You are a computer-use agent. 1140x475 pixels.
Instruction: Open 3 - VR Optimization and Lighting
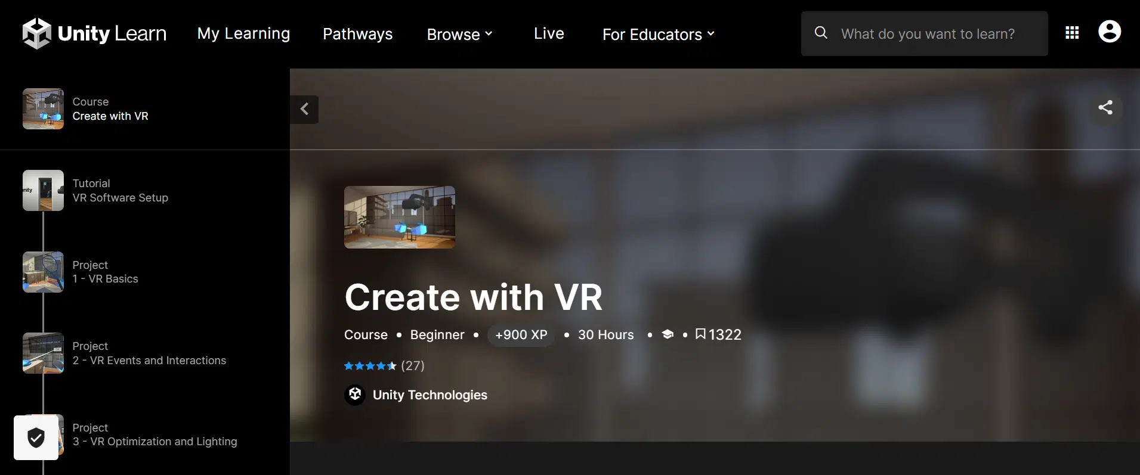click(155, 442)
